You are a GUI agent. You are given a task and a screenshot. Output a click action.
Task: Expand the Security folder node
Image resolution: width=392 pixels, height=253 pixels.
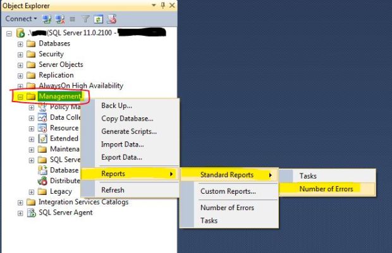pyautogui.click(x=21, y=54)
